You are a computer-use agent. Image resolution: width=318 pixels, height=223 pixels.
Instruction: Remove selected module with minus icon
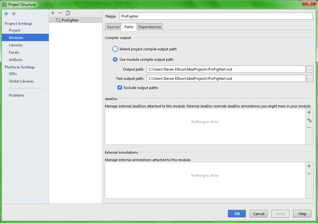point(60,13)
